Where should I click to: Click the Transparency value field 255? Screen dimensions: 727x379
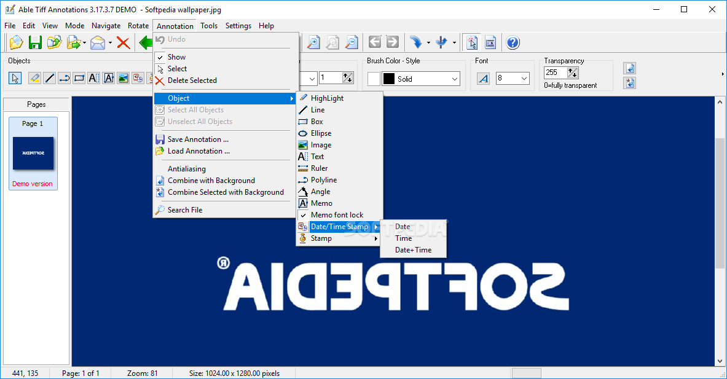556,72
